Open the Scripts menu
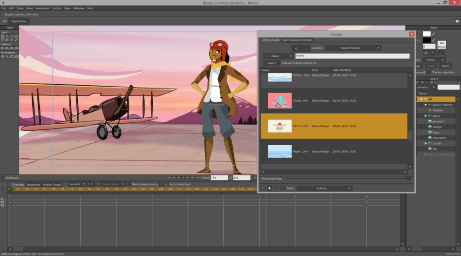Image resolution: width=461 pixels, height=256 pixels. pyautogui.click(x=57, y=8)
